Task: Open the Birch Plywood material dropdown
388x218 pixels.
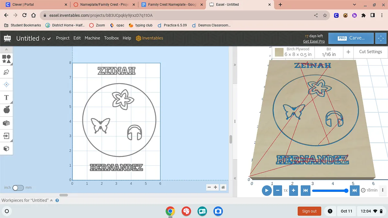Action: point(294,52)
